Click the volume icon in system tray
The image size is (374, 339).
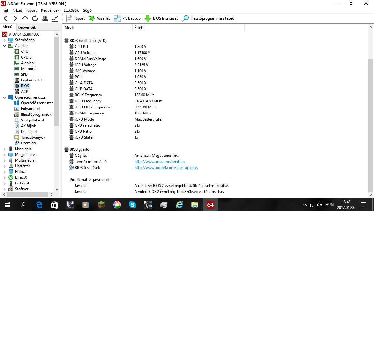point(320,205)
